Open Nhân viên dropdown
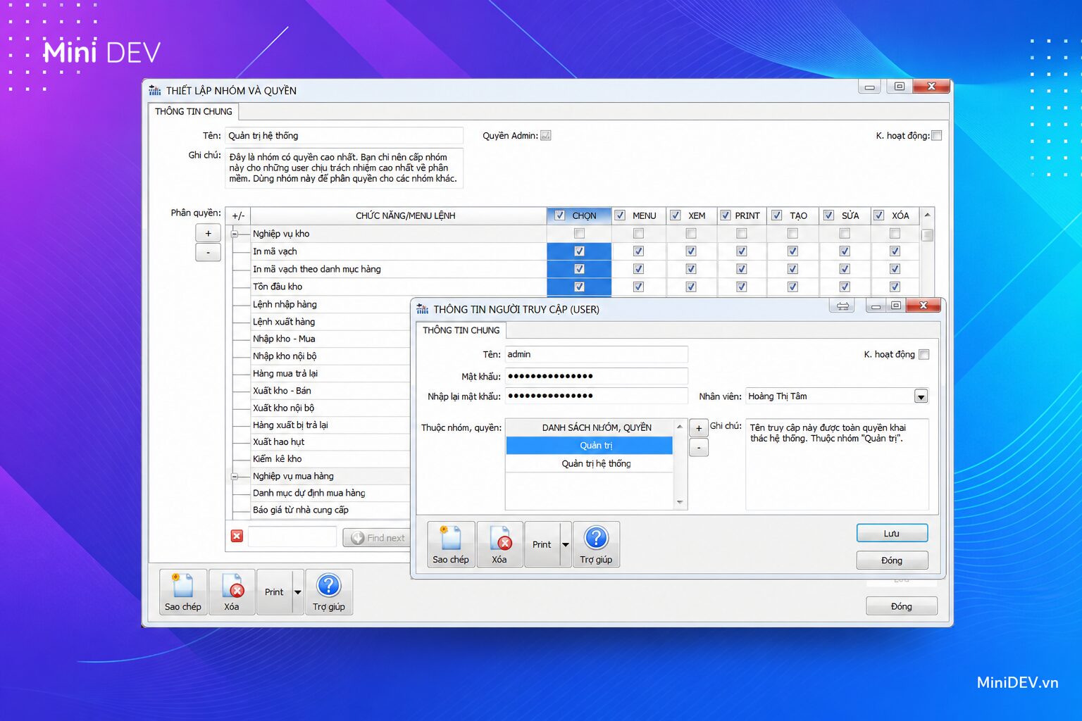Screen dimensions: 1082x721 (921, 396)
